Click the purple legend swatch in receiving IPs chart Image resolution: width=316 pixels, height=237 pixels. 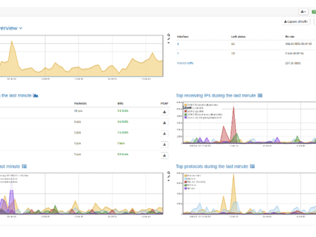pos(186,117)
